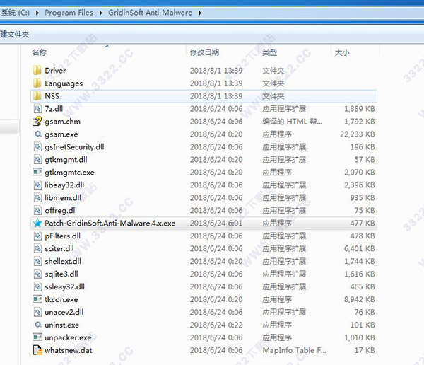The width and height of the screenshot is (424, 365).
Task: Click the 7z.dll file icon
Action: pyautogui.click(x=37, y=109)
